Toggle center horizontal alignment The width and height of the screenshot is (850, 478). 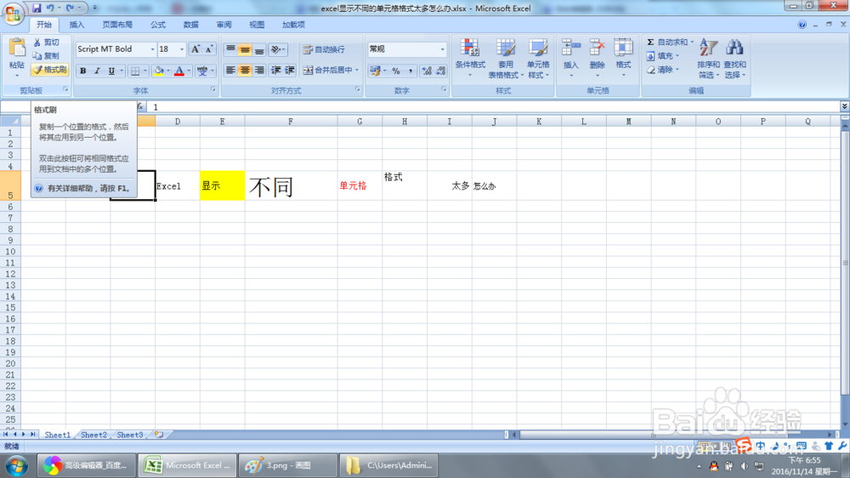click(x=245, y=71)
